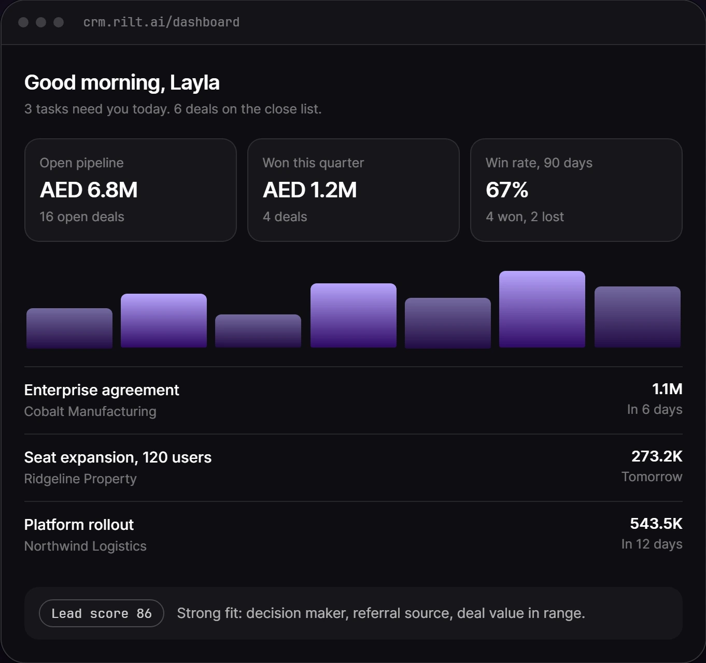This screenshot has width=706, height=663.
Task: Open the Won this quarter card
Action: (x=354, y=190)
